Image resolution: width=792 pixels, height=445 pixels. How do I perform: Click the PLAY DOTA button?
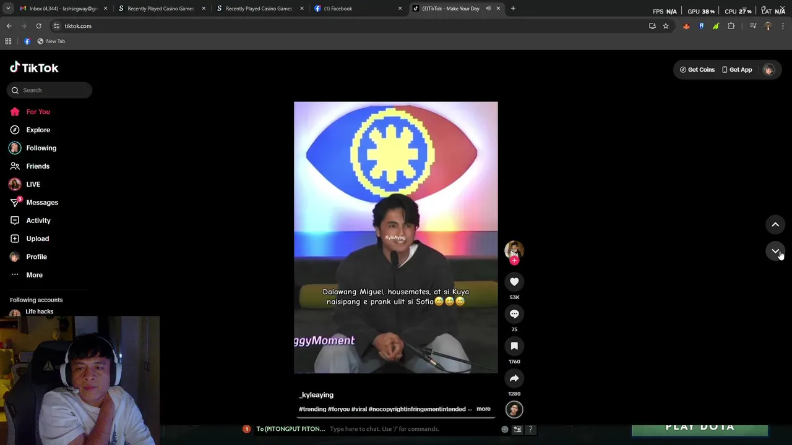tap(700, 427)
